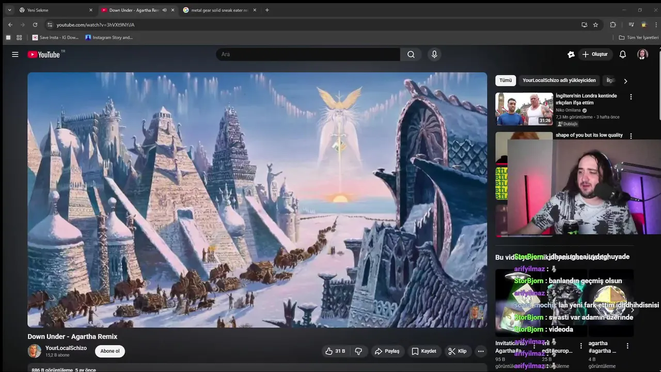Open the Chrome three-dot menu
Viewport: 661px width, 372px height.
655,25
